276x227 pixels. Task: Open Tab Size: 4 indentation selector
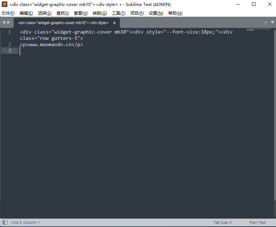tap(222, 222)
